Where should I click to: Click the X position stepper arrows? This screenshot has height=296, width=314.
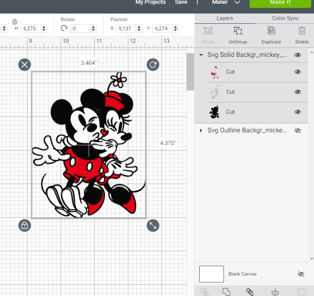click(139, 28)
